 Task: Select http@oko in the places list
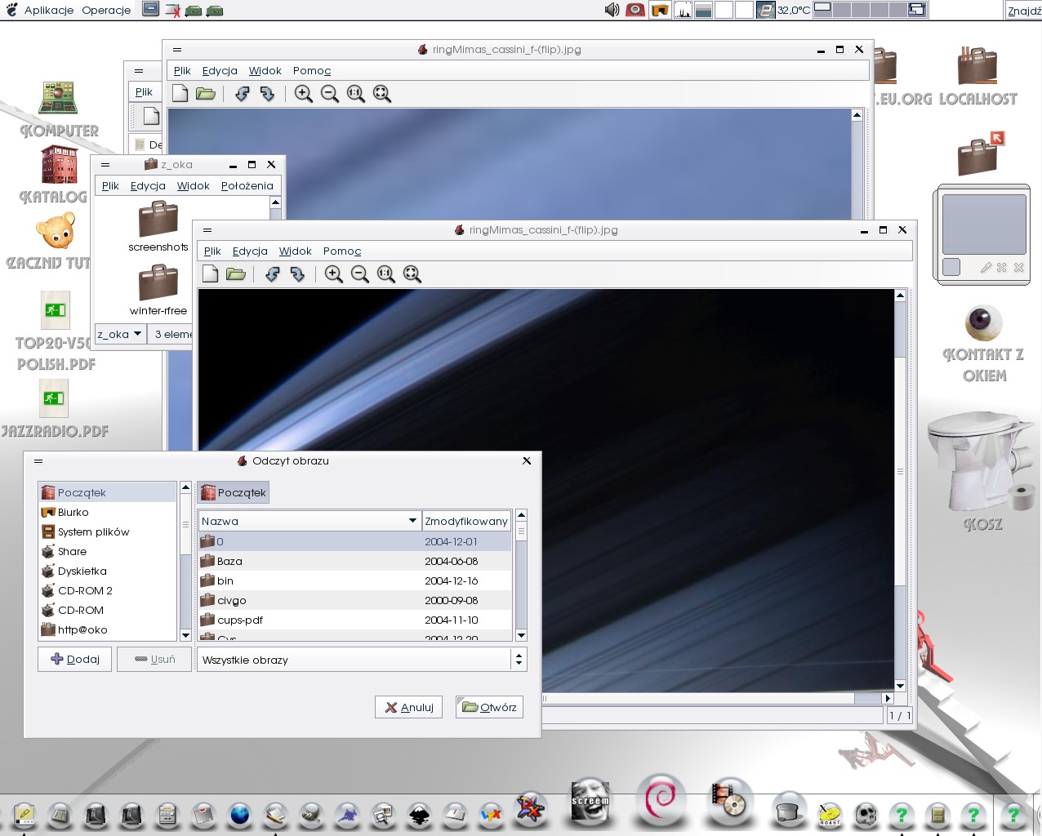coord(107,630)
